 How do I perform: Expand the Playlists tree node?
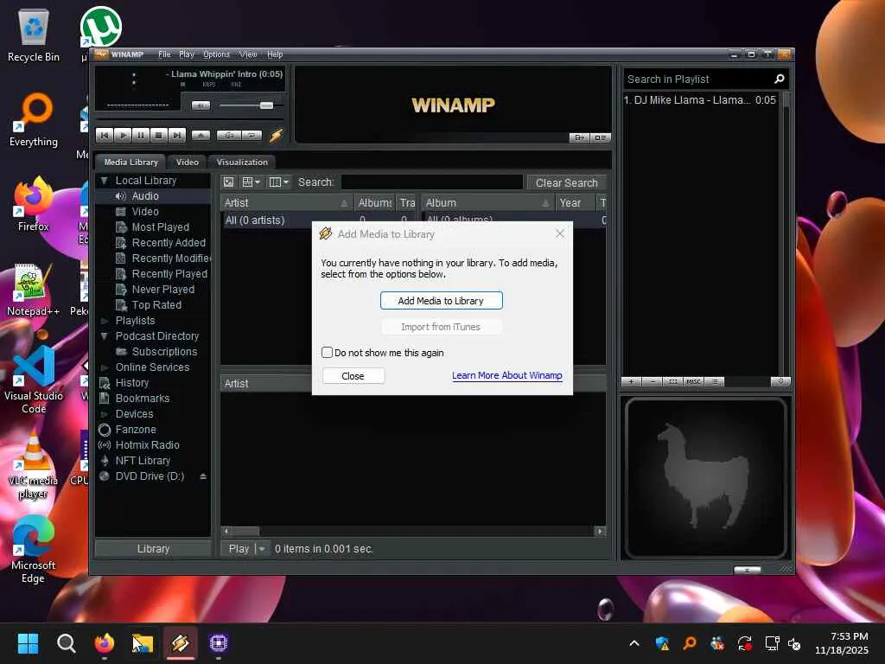tap(104, 321)
